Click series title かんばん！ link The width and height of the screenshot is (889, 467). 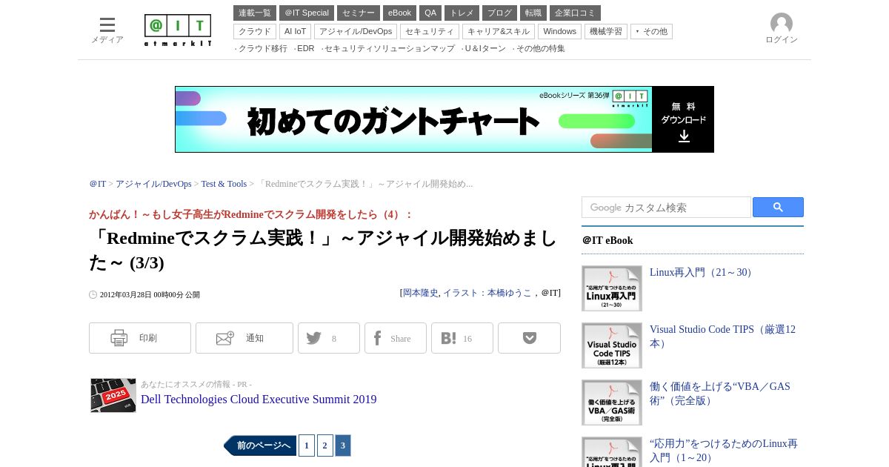(x=250, y=214)
